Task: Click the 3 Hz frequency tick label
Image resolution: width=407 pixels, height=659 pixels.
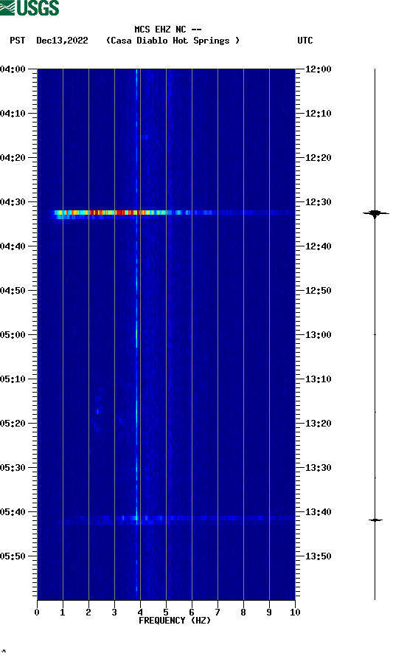Action: pos(114,613)
